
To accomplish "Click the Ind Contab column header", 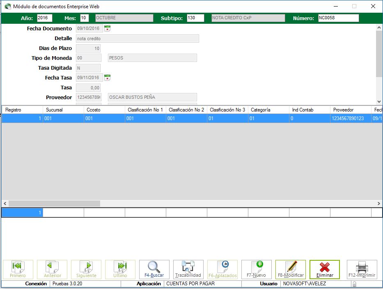I will (x=310, y=110).
